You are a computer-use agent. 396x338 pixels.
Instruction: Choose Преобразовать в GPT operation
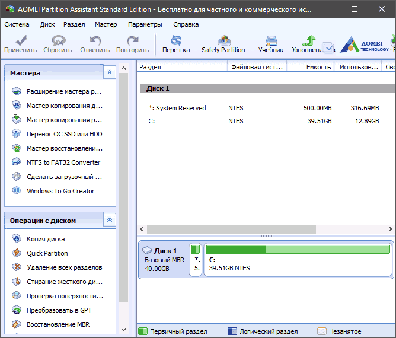[52, 310]
